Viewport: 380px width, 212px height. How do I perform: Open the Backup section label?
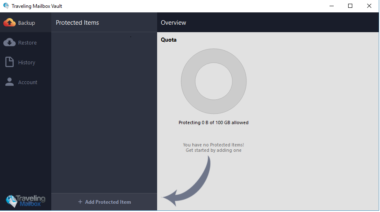pos(26,23)
